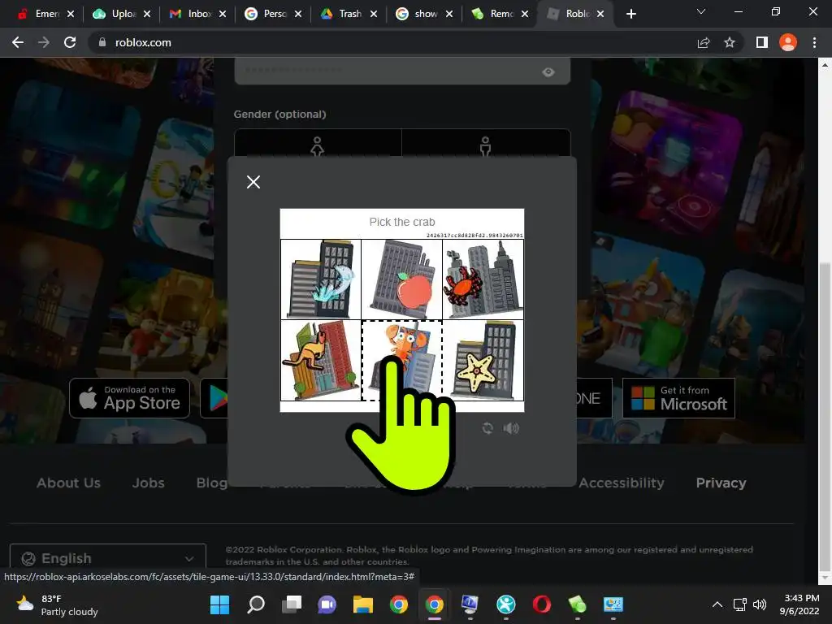Screen dimensions: 832x624
Task: Open the Privacy footer link
Action: coord(721,483)
